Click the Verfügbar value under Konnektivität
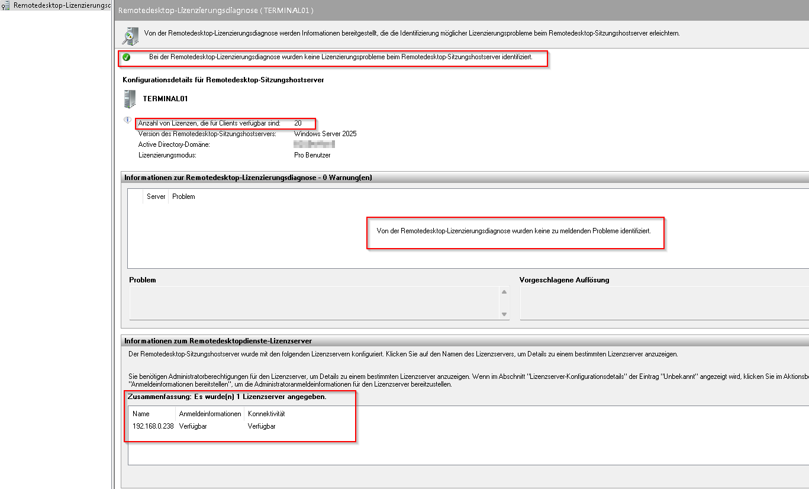Image resolution: width=809 pixels, height=489 pixels. coord(262,426)
